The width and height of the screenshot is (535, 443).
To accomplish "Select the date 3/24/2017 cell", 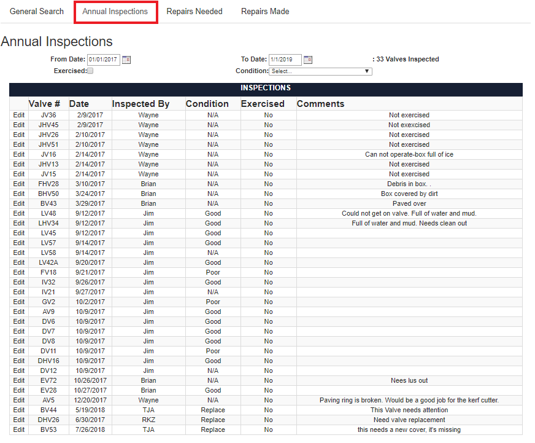I will (x=90, y=194).
